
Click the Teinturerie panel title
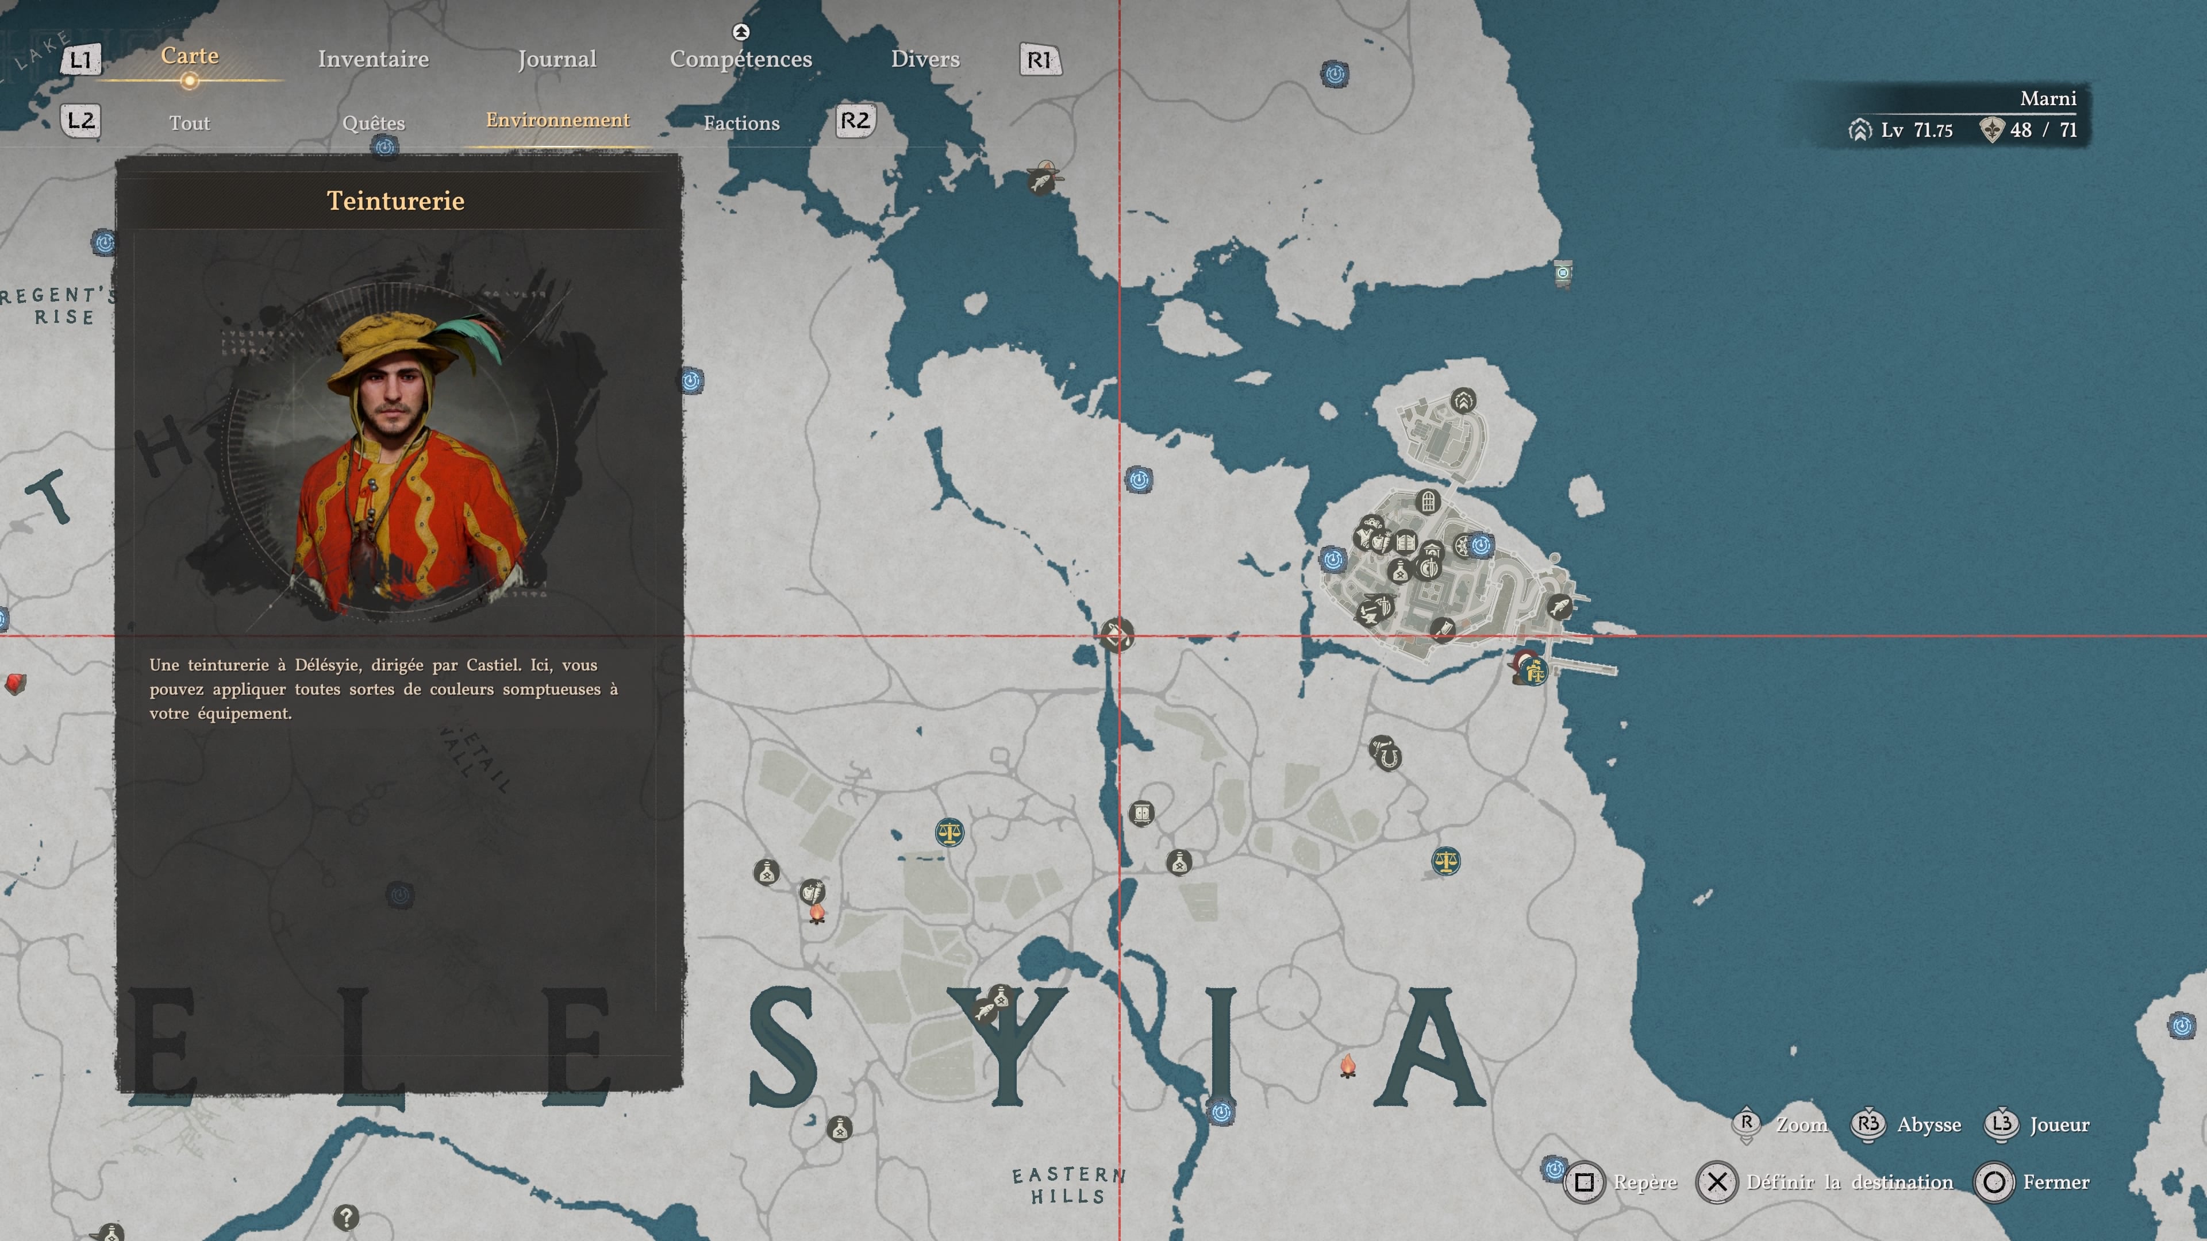pyautogui.click(x=396, y=201)
